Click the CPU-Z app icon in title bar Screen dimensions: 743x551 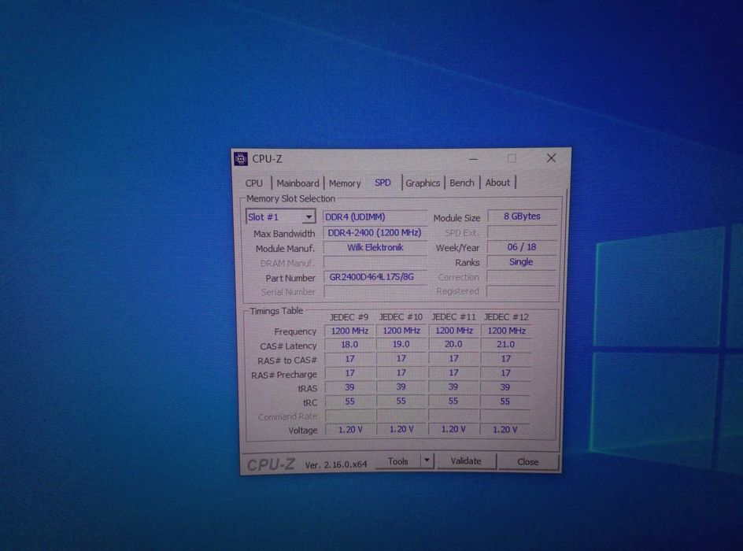[241, 159]
